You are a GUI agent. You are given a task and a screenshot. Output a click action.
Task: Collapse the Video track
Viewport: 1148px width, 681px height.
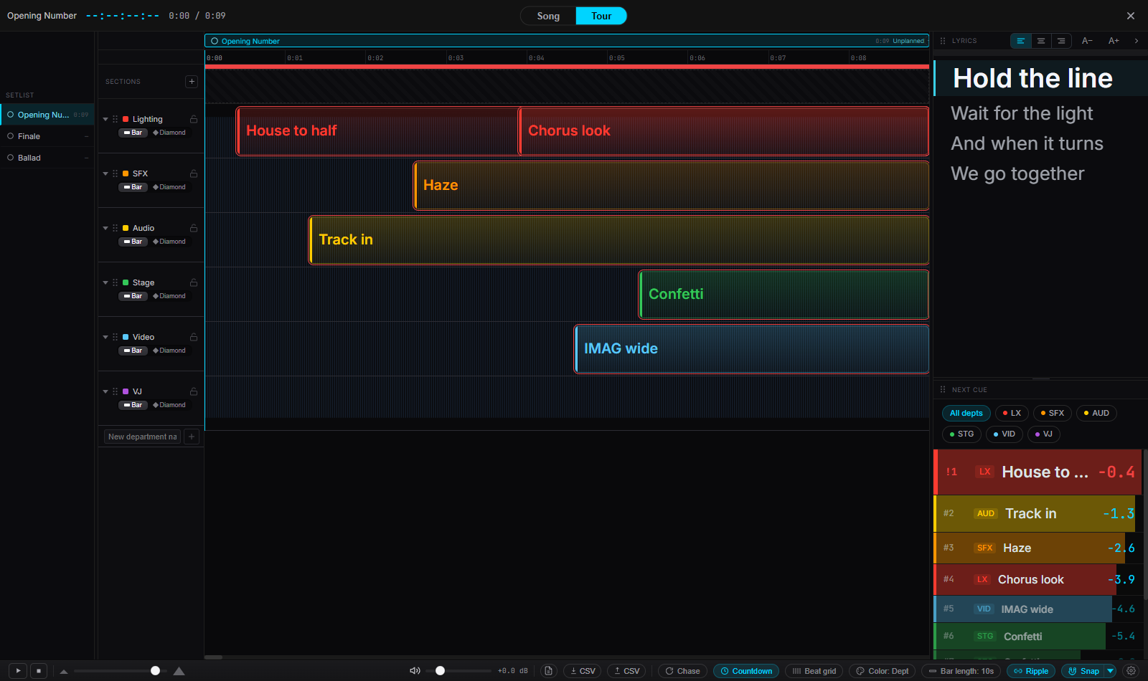(105, 337)
